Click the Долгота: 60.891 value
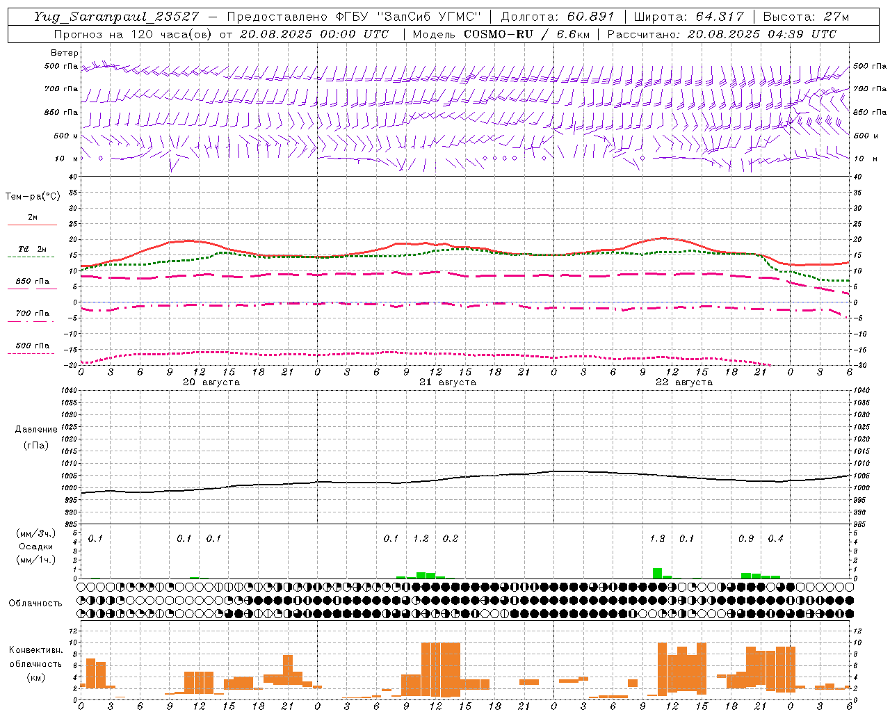This screenshot has height=712, width=890. [x=558, y=17]
